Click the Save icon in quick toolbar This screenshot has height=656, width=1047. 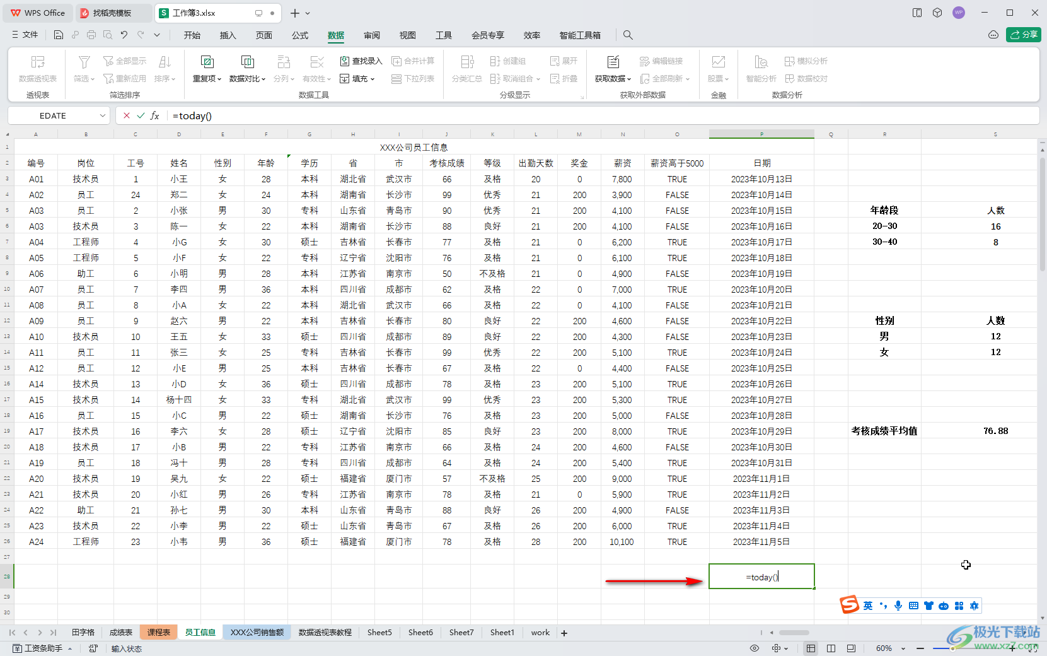click(x=59, y=35)
